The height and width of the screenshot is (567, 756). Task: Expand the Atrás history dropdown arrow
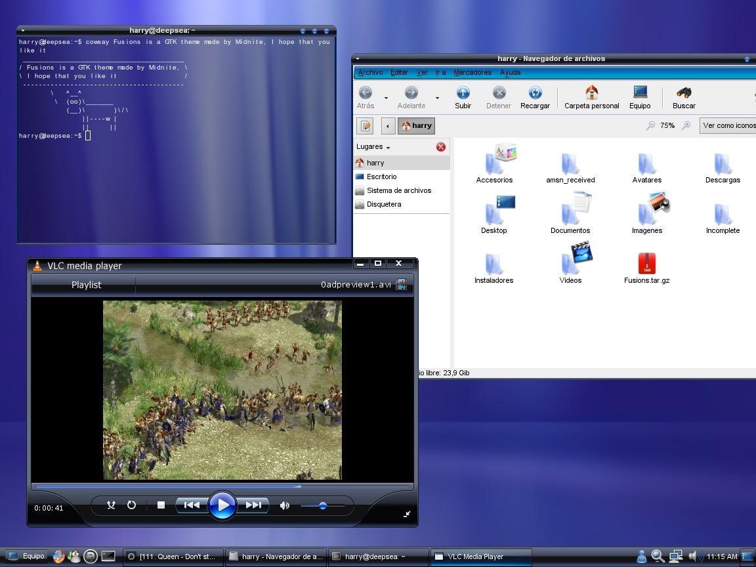click(386, 98)
